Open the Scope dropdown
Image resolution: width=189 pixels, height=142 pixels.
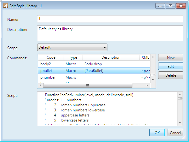[x=72, y=47]
